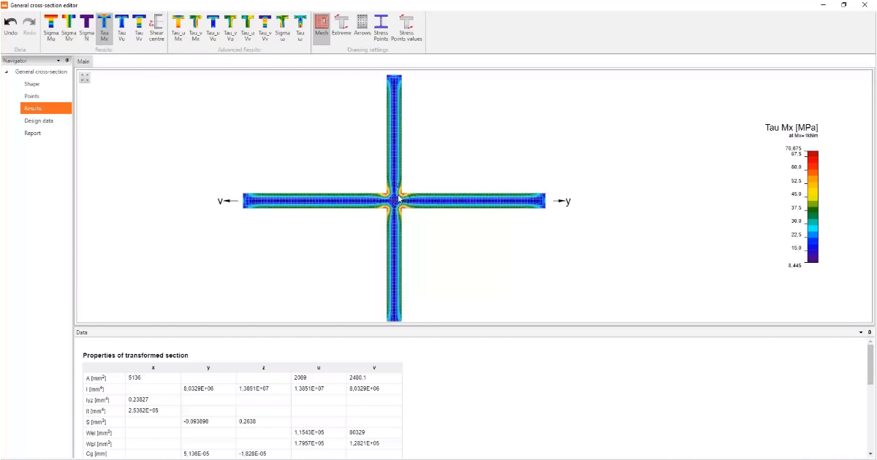Viewport: 877px width, 460px height.
Task: Toggle the Mesh drawing setting
Action: 322,28
